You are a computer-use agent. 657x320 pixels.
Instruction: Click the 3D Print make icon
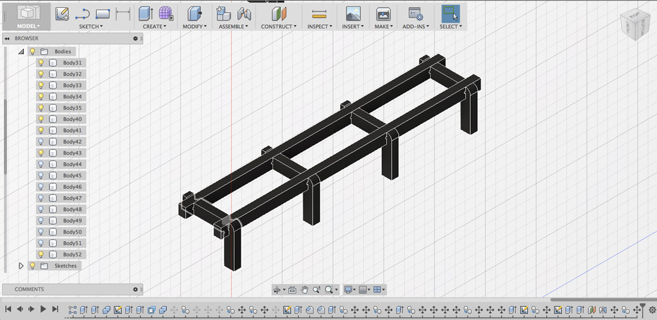point(383,14)
